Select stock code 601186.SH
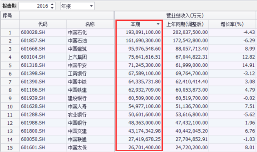 (x=33, y=90)
